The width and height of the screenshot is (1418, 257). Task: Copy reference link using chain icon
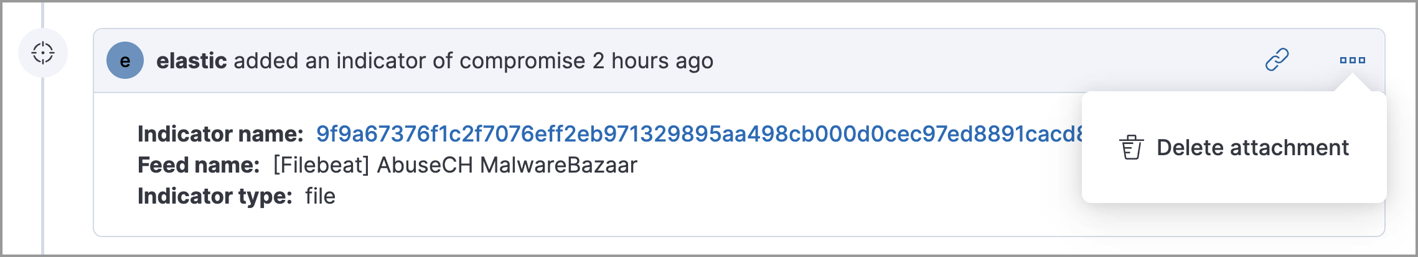tap(1277, 60)
